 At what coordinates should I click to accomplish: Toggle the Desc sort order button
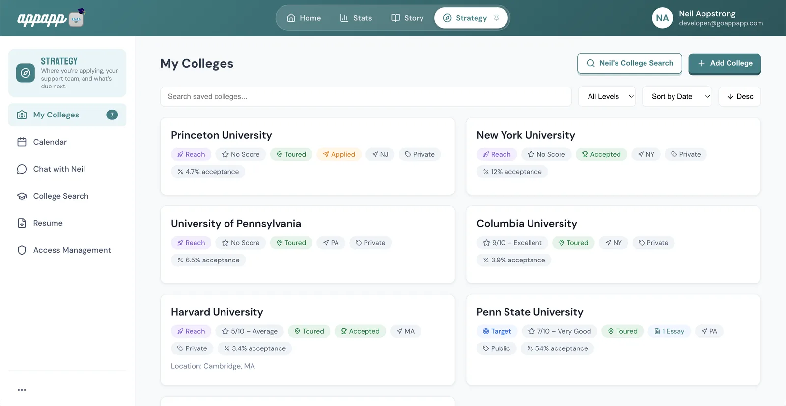pos(740,97)
